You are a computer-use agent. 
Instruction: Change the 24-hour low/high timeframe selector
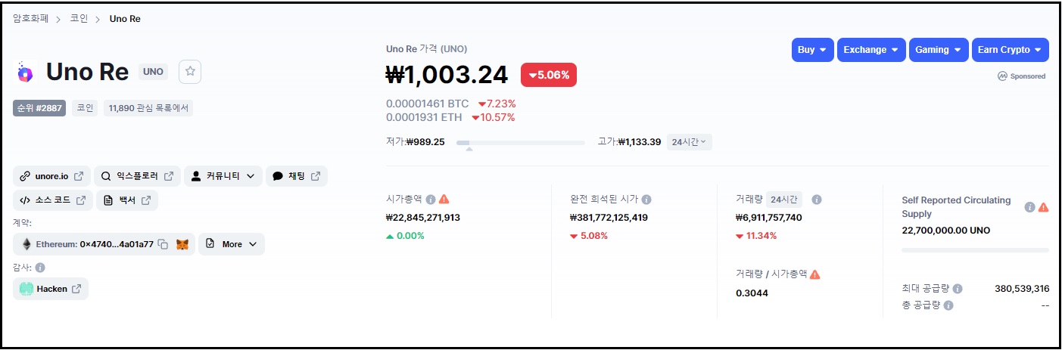[689, 142]
